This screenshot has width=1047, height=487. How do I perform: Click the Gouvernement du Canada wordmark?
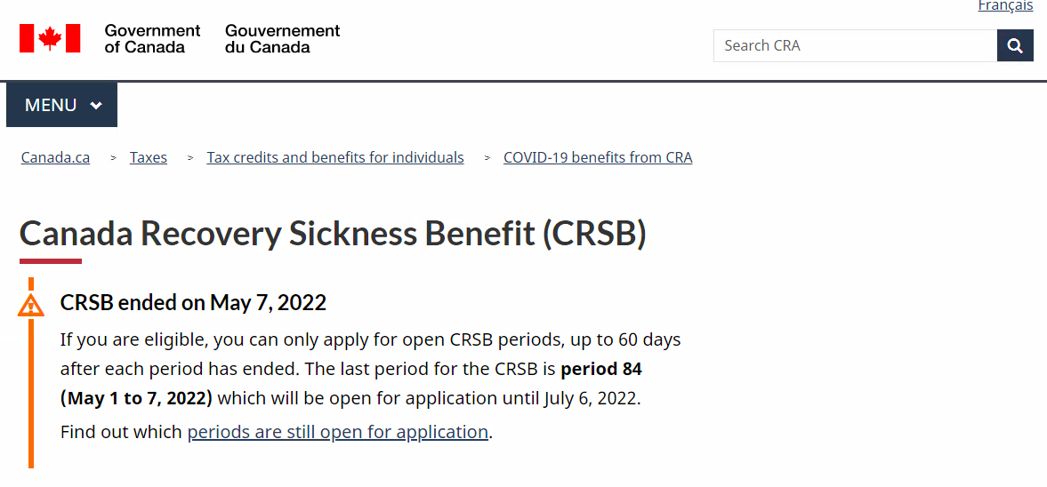coord(283,39)
